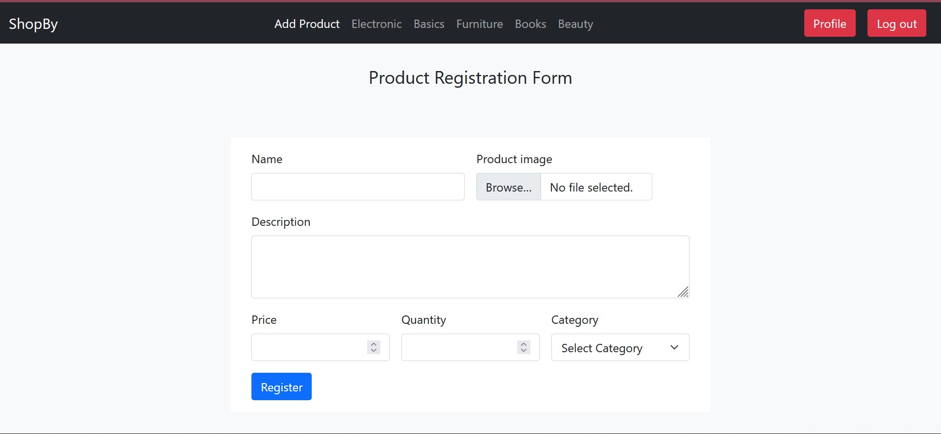
Task: Open the Add Product page
Action: [307, 24]
